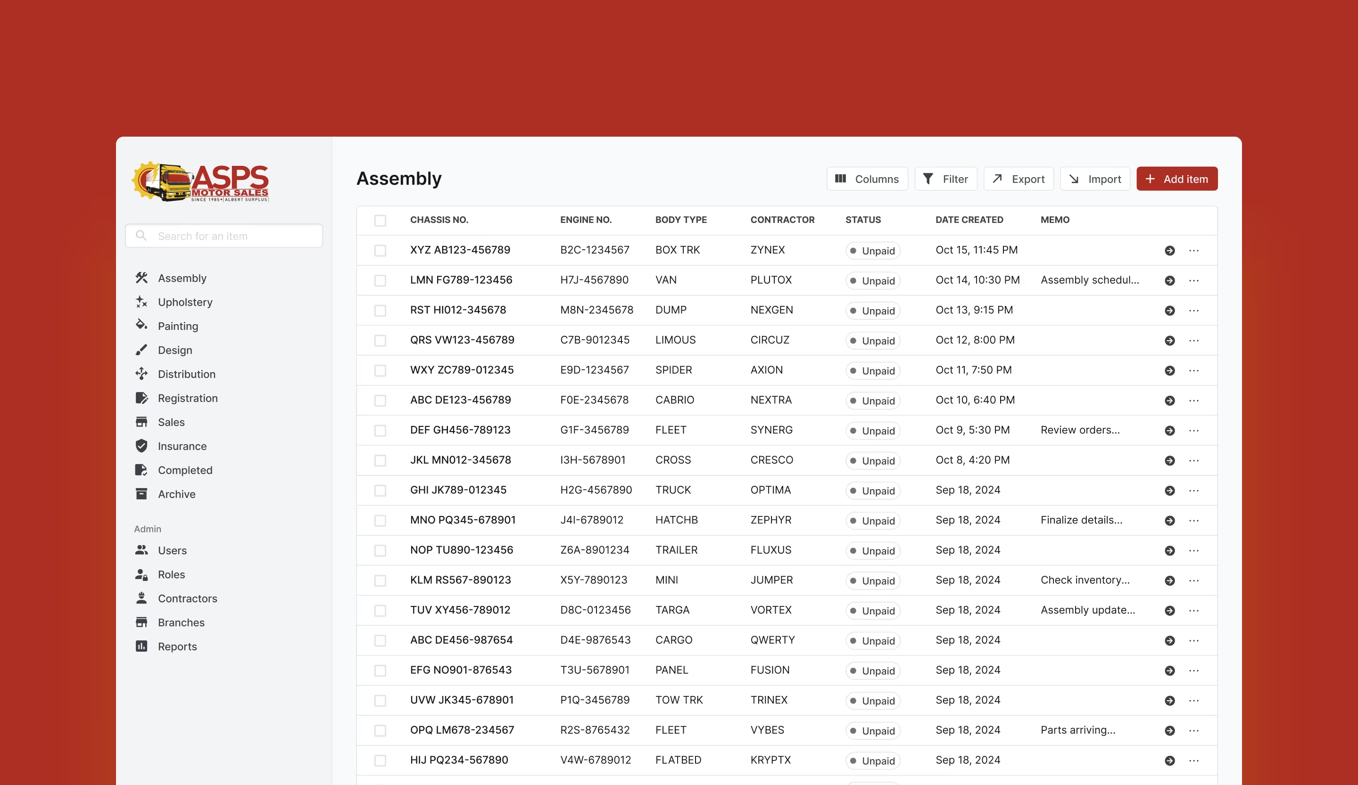This screenshot has width=1358, height=785.
Task: Click arrow icon for DEF GH456-789123 row
Action: click(1169, 430)
